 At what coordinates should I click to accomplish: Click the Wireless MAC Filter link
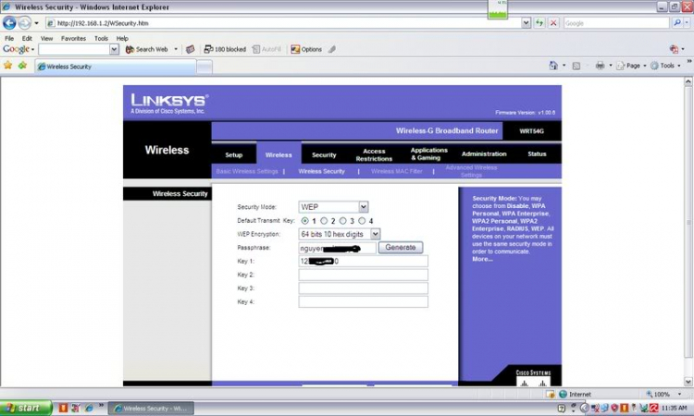coord(397,171)
